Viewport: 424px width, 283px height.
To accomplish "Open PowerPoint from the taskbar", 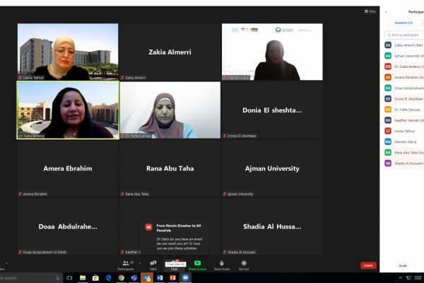I will [172, 278].
